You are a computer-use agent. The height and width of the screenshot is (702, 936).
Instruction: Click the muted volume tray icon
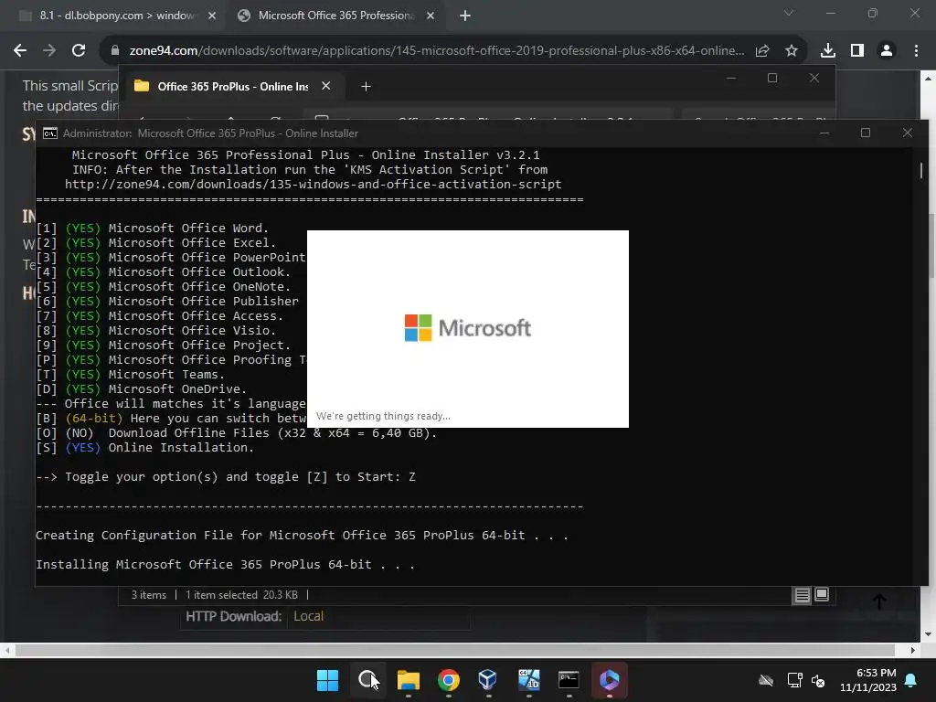(x=818, y=680)
